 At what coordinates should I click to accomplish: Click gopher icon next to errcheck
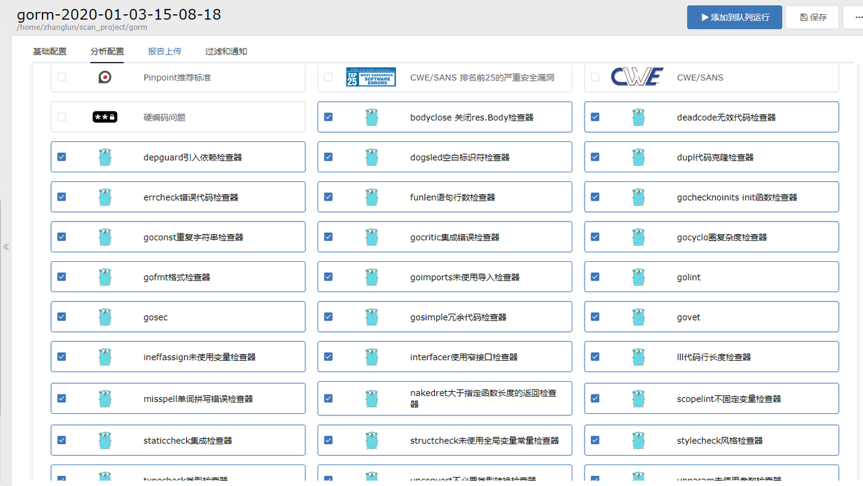pos(105,197)
